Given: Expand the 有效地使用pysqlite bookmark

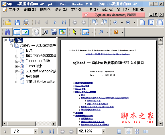Looking at the screenshot, I should pyautogui.click(x=17, y=82).
